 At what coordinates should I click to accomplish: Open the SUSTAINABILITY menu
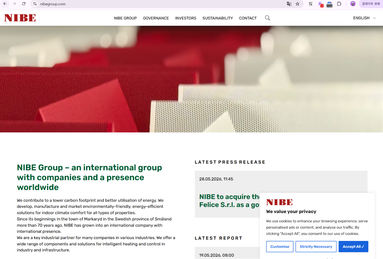tap(218, 18)
